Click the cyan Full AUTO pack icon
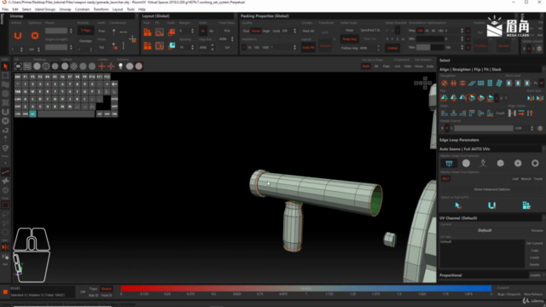 pos(526,206)
